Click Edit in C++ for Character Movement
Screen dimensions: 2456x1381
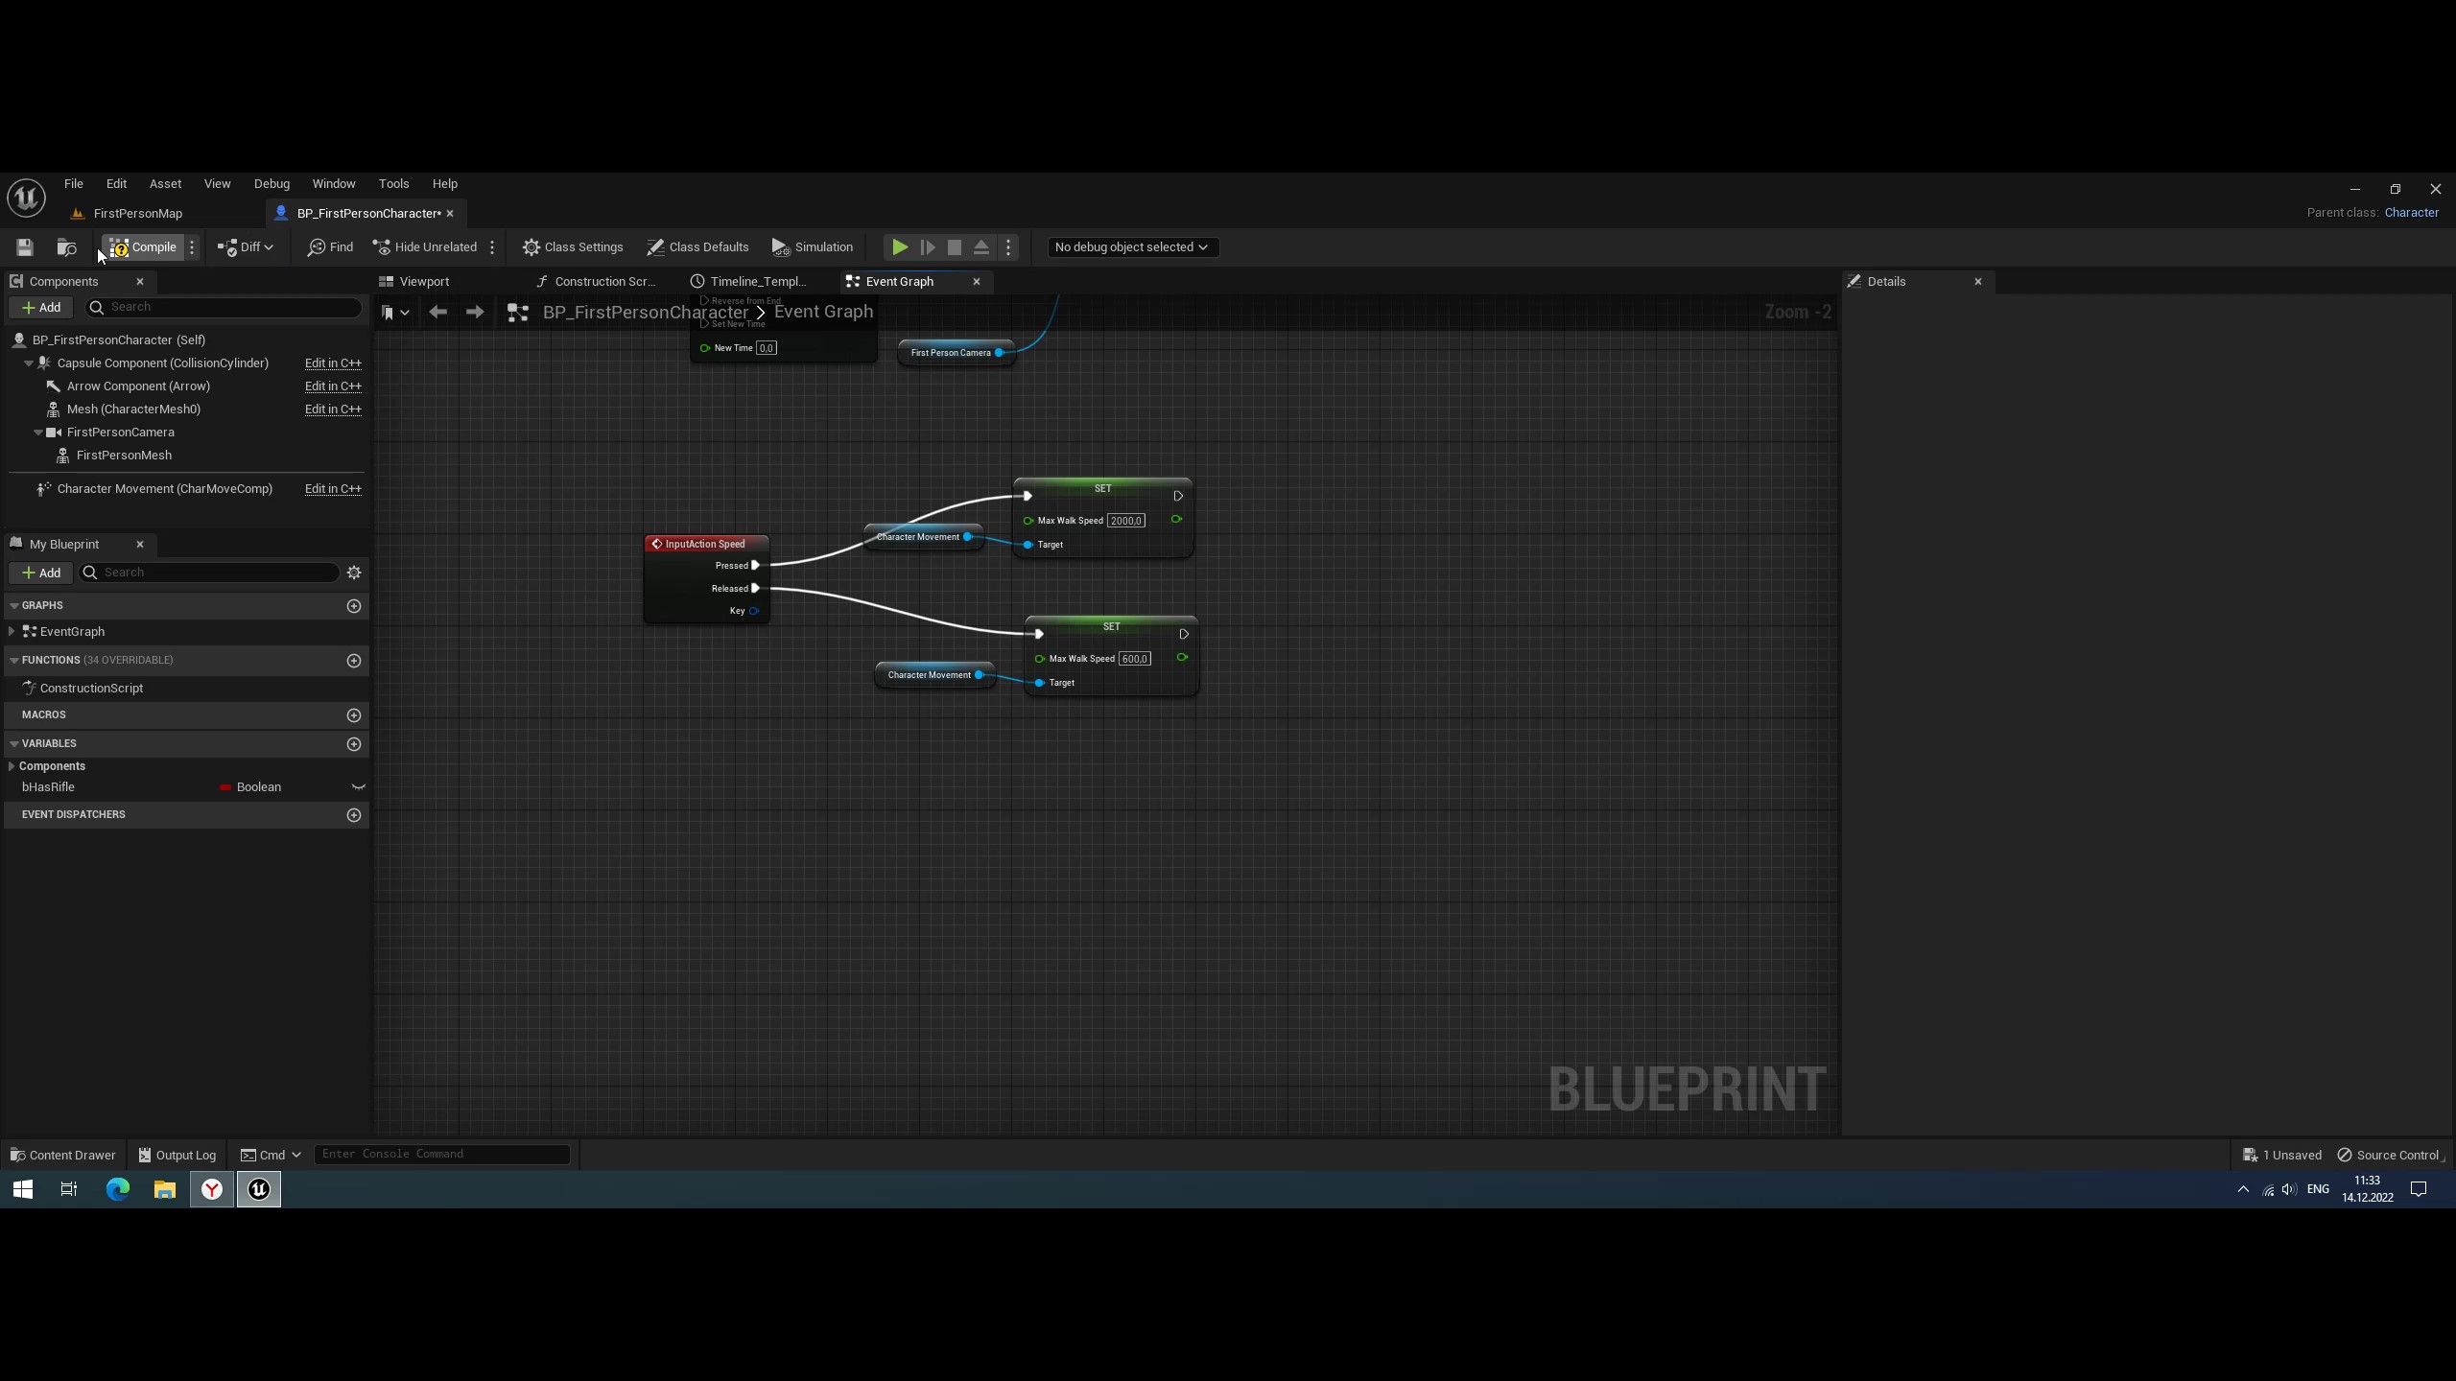click(332, 488)
